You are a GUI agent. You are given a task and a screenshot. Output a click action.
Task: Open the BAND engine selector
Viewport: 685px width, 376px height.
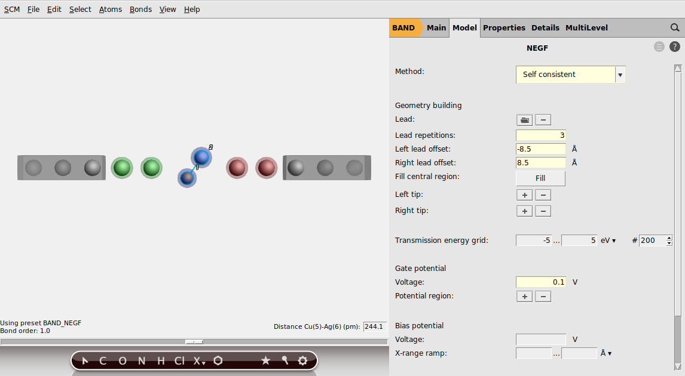point(404,27)
